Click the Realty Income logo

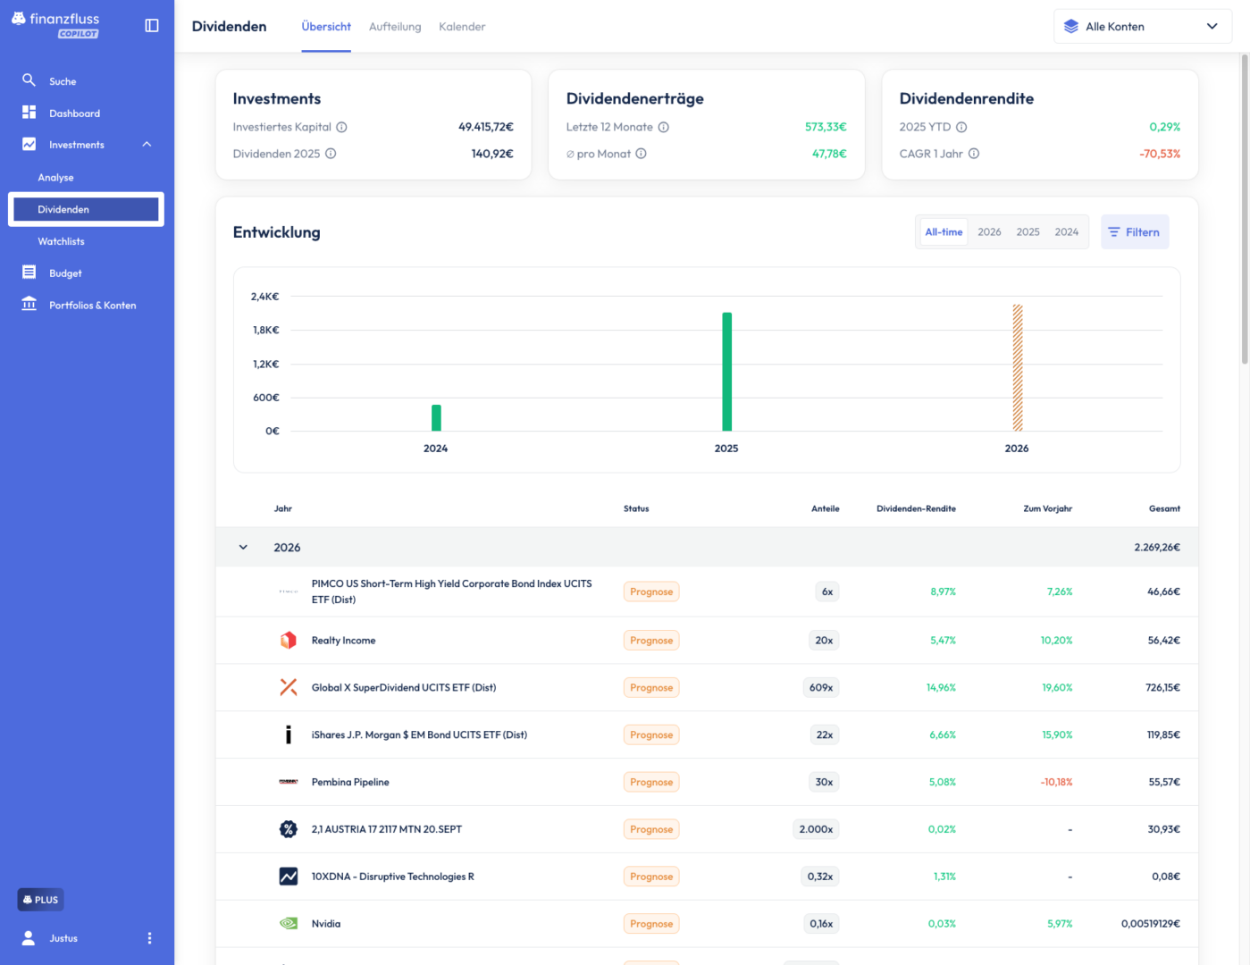288,641
